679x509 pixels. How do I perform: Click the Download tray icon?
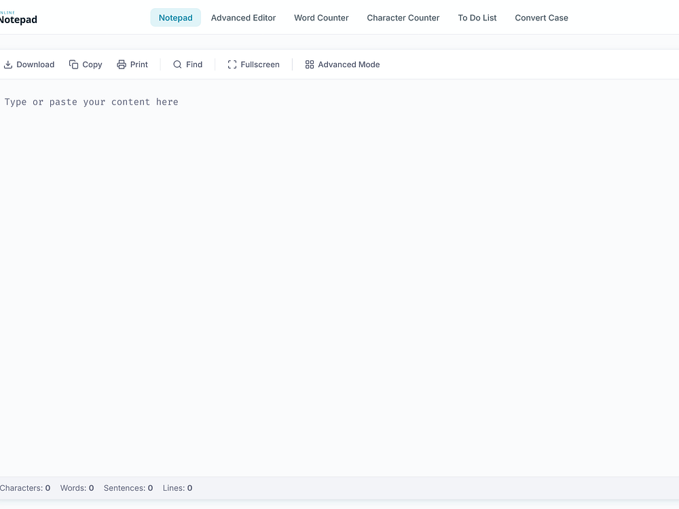7,64
